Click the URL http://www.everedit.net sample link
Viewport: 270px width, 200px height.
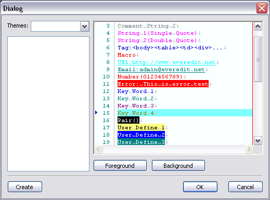[166, 62]
